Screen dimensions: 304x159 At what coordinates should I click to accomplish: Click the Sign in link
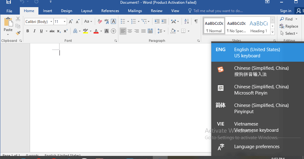[x=285, y=11]
